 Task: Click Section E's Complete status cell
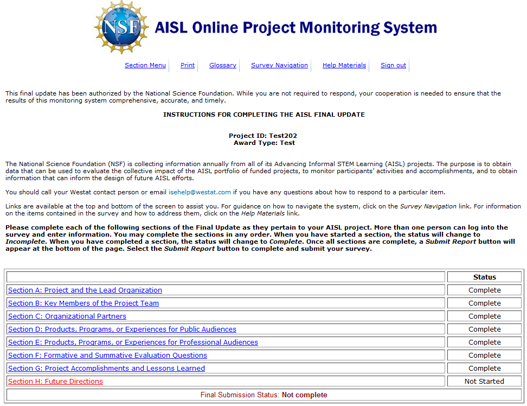click(484, 342)
